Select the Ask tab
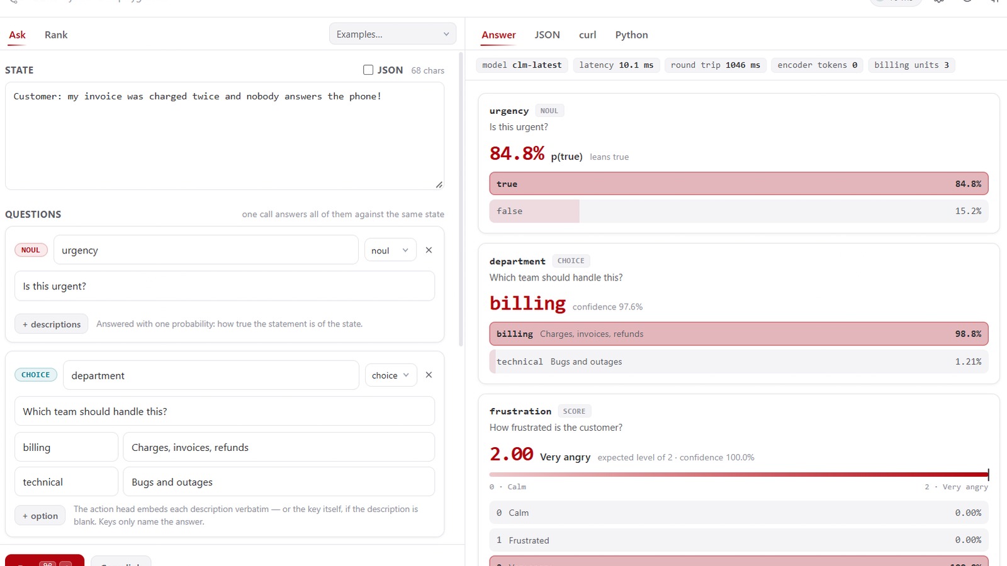The width and height of the screenshot is (1007, 566). pyautogui.click(x=17, y=35)
